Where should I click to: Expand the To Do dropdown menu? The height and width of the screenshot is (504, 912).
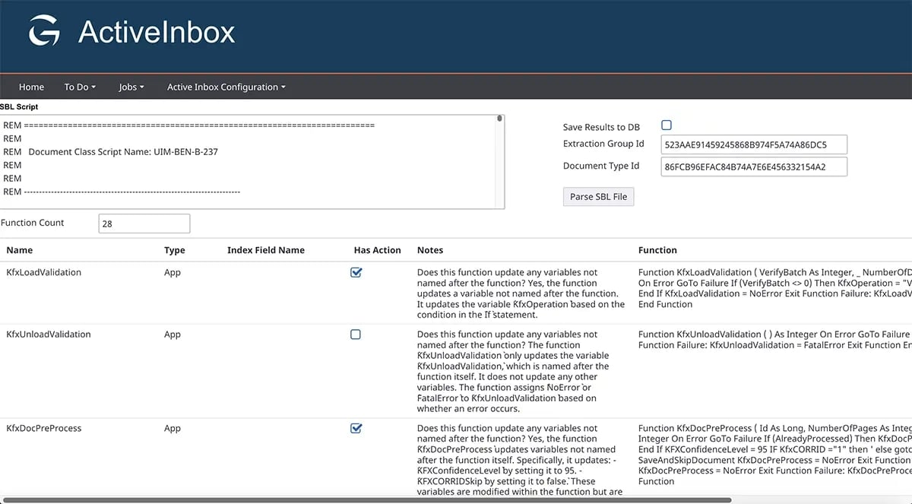[x=80, y=87]
